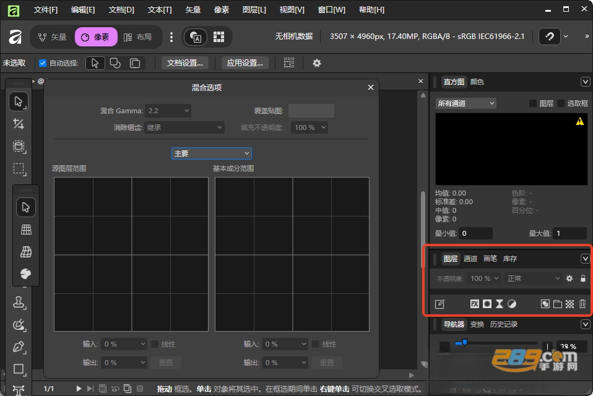593x396 pixels.
Task: Click the assistant shape-text icon
Action: click(196, 37)
